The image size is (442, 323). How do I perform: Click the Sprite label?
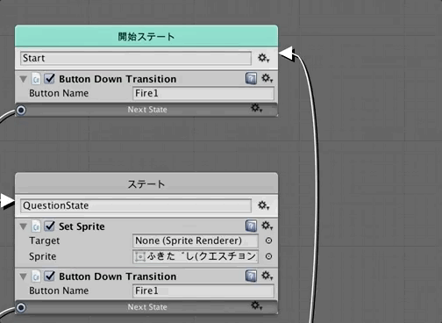[43, 256]
